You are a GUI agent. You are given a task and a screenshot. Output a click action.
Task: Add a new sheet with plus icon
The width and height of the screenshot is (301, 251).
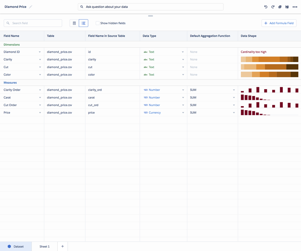63,246
